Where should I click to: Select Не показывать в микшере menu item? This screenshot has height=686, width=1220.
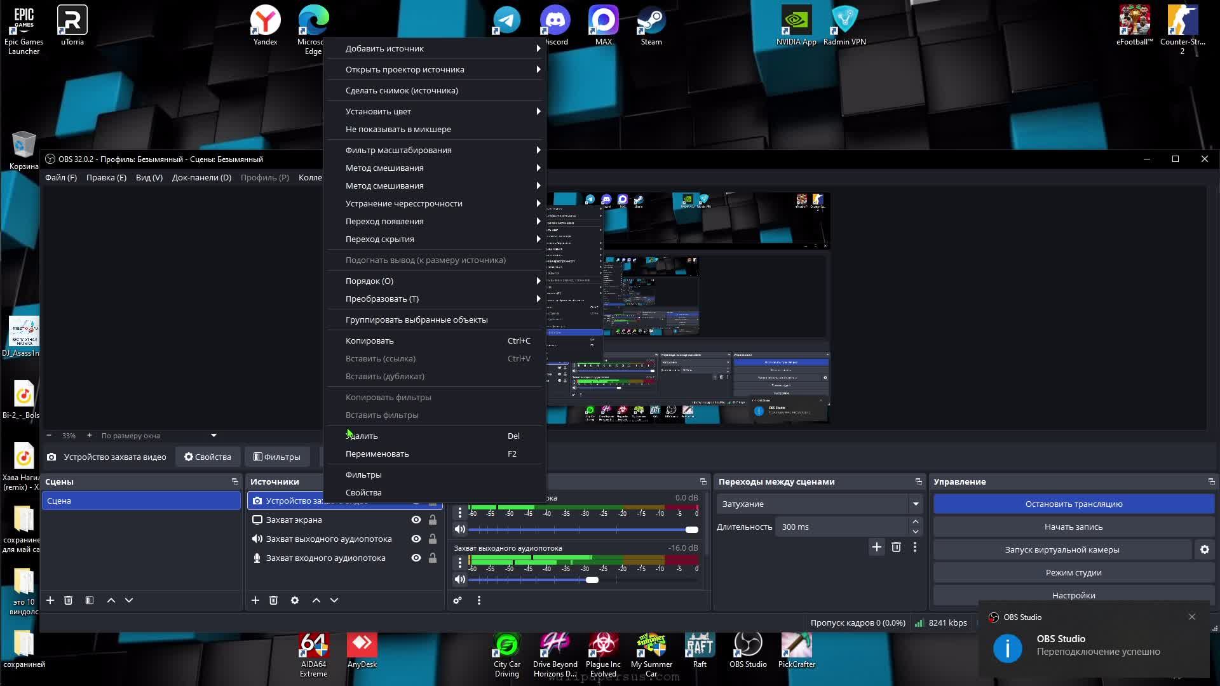click(436, 129)
